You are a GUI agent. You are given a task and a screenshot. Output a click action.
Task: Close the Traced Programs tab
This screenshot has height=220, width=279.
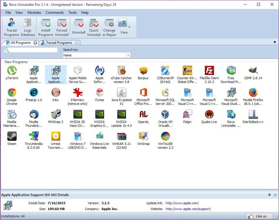point(77,43)
